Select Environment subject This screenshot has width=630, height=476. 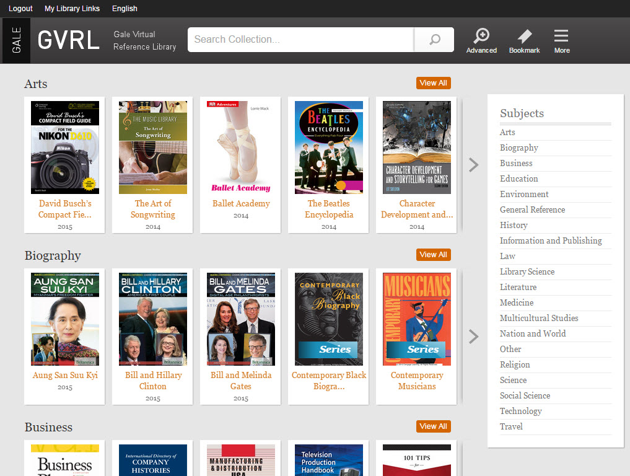coord(524,194)
